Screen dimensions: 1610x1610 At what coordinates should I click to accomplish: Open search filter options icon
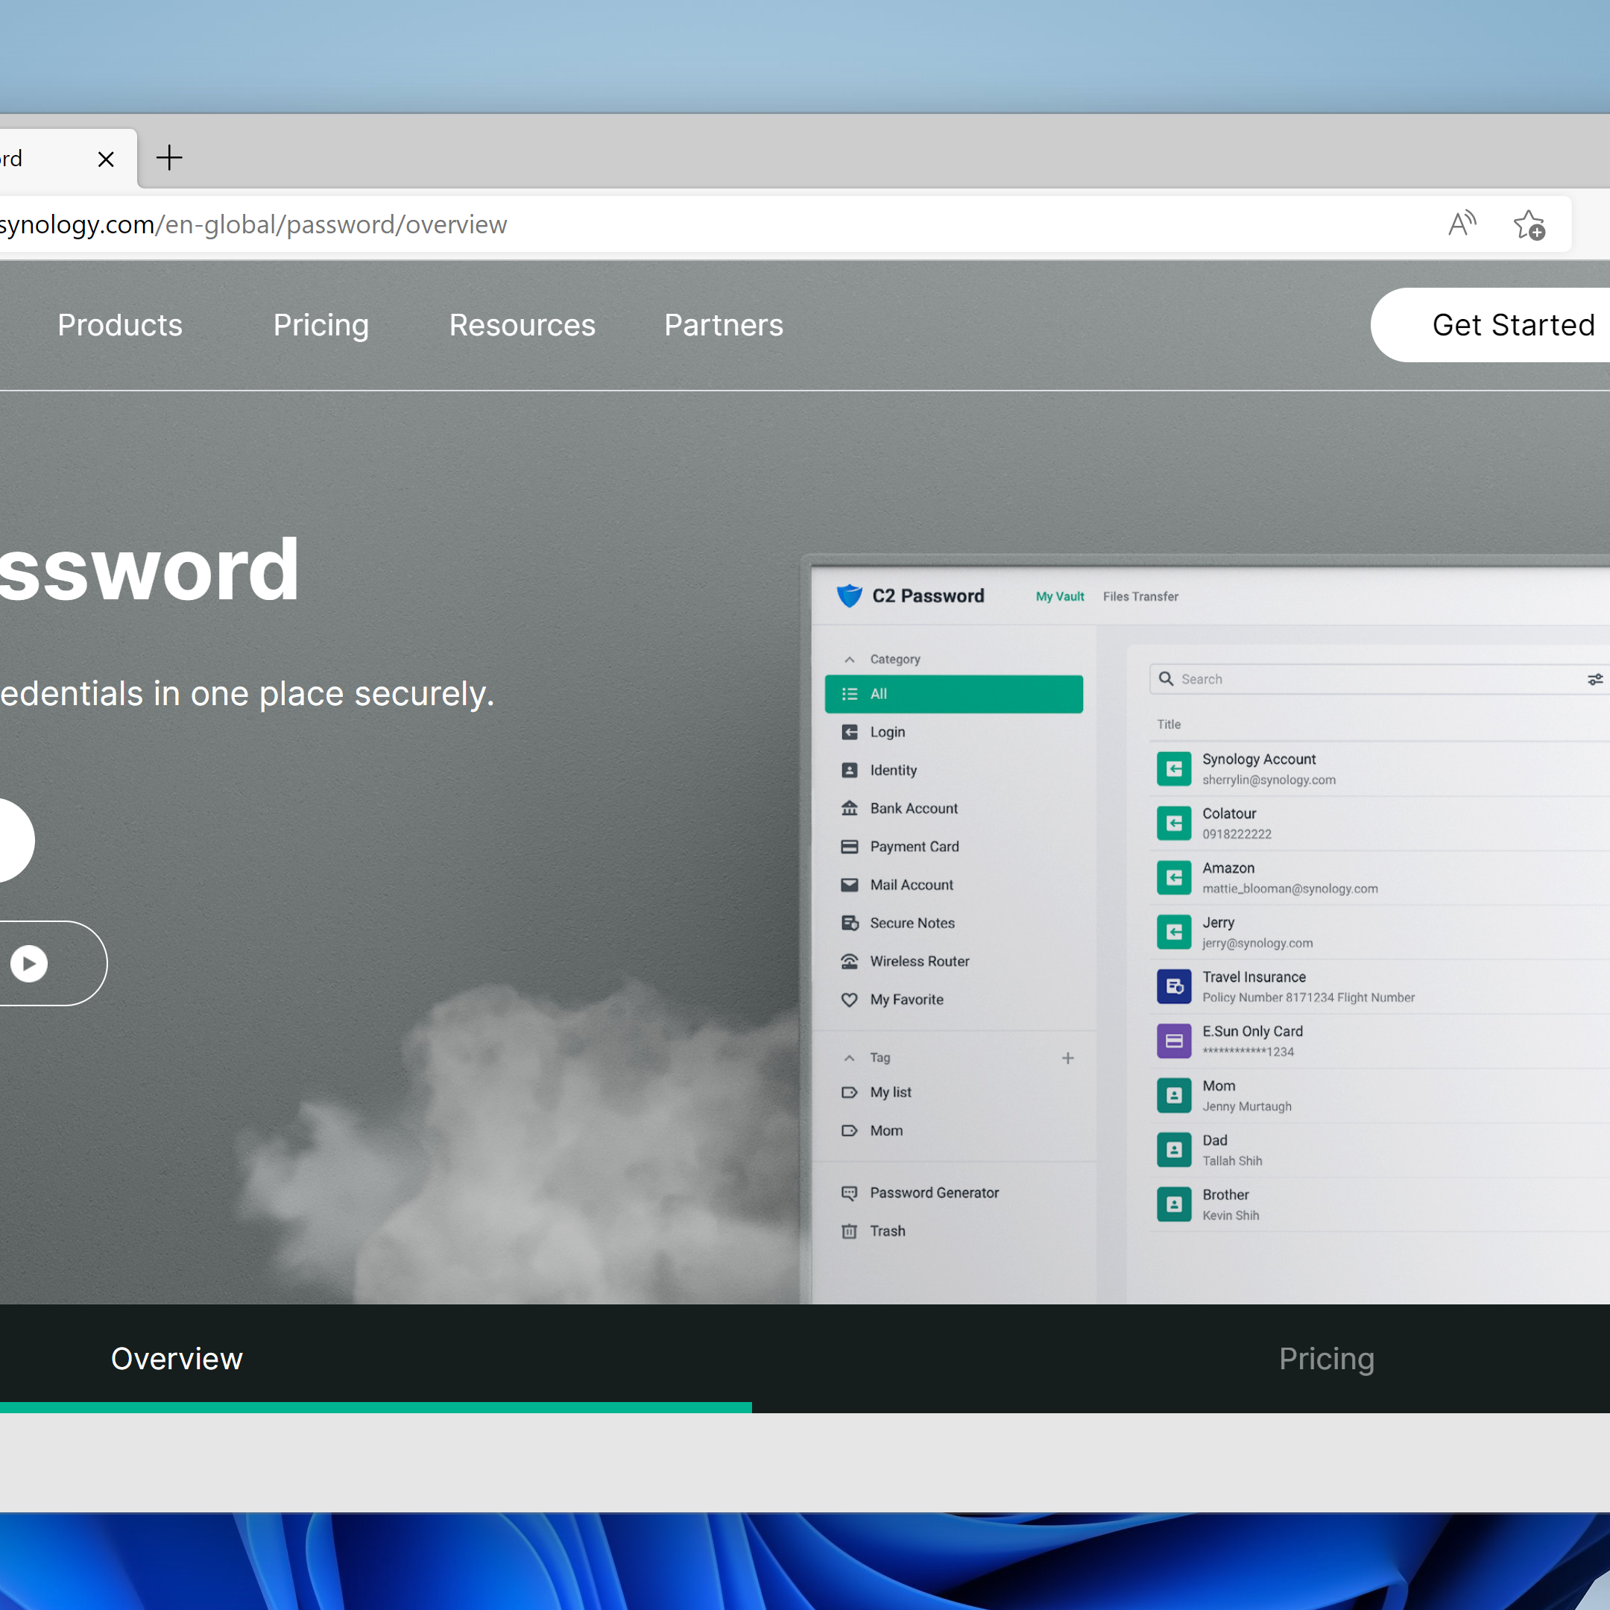point(1595,679)
